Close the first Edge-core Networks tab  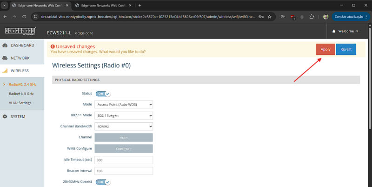[67, 5]
